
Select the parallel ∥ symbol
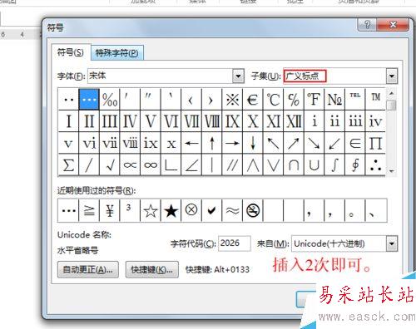[232, 164]
